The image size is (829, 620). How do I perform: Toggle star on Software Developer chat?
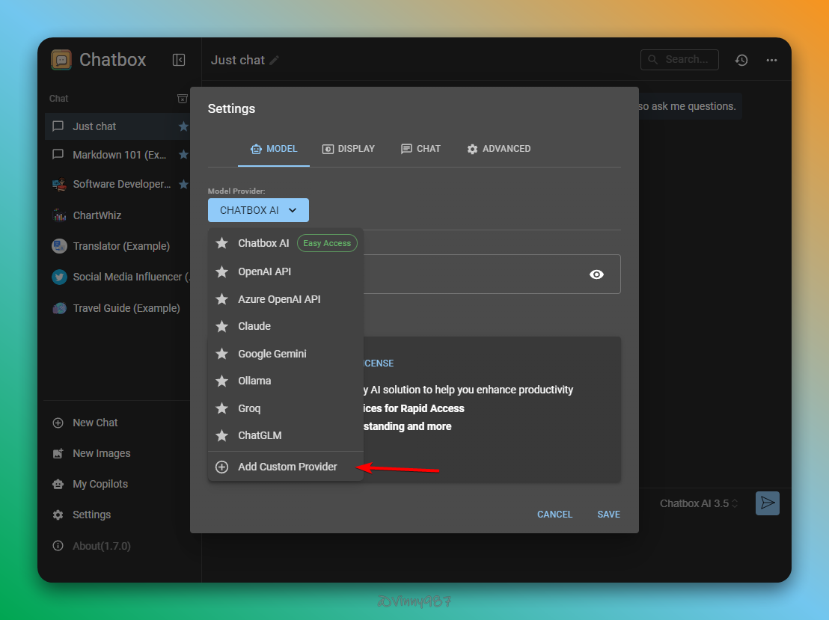183,184
